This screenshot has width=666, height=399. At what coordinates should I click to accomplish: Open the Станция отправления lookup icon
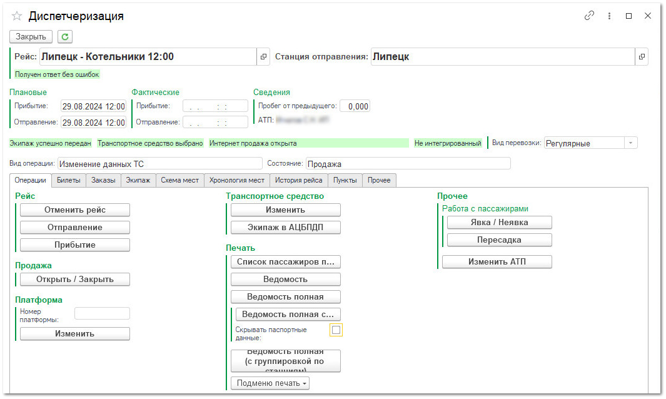click(x=642, y=57)
